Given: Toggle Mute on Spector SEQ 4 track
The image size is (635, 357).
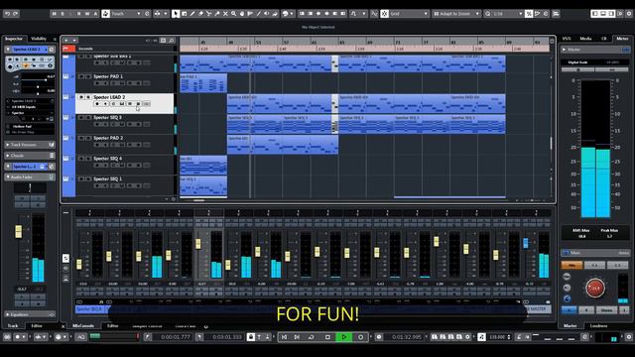Looking at the screenshot, I should click(x=81, y=159).
